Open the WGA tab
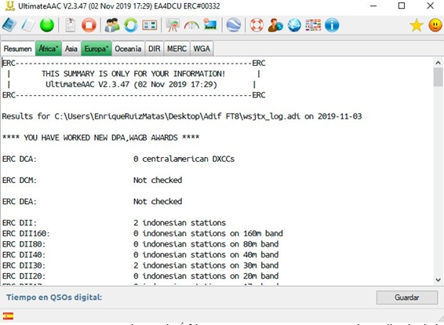This screenshot has height=325, width=444. (202, 49)
